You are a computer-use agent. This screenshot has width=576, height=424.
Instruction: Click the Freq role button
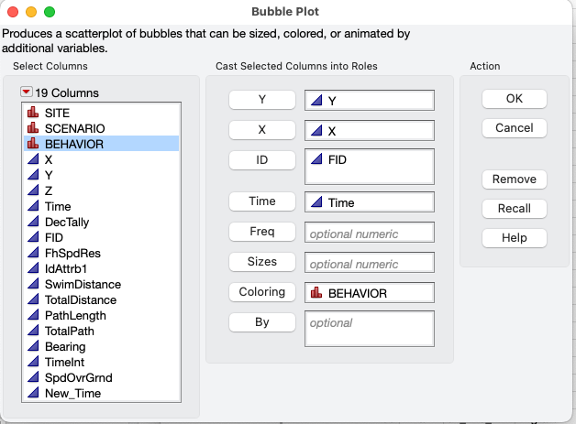[262, 232]
